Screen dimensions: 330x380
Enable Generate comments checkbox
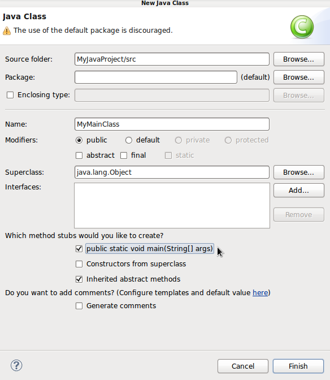(x=79, y=306)
